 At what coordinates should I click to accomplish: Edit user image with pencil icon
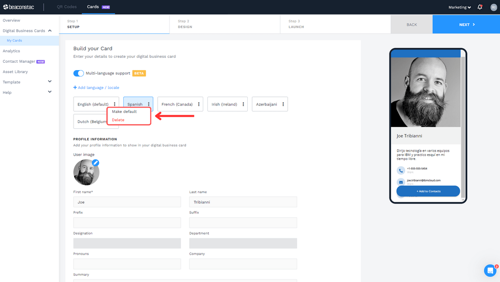click(x=96, y=163)
